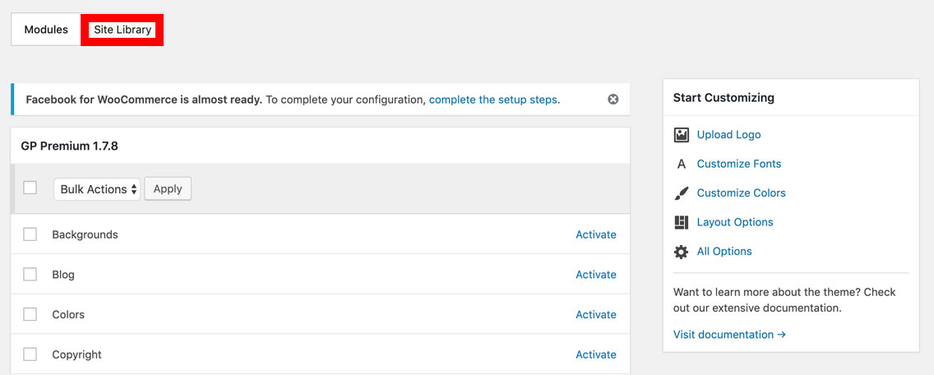
Task: Click the Layout Options grid icon
Action: tap(681, 222)
